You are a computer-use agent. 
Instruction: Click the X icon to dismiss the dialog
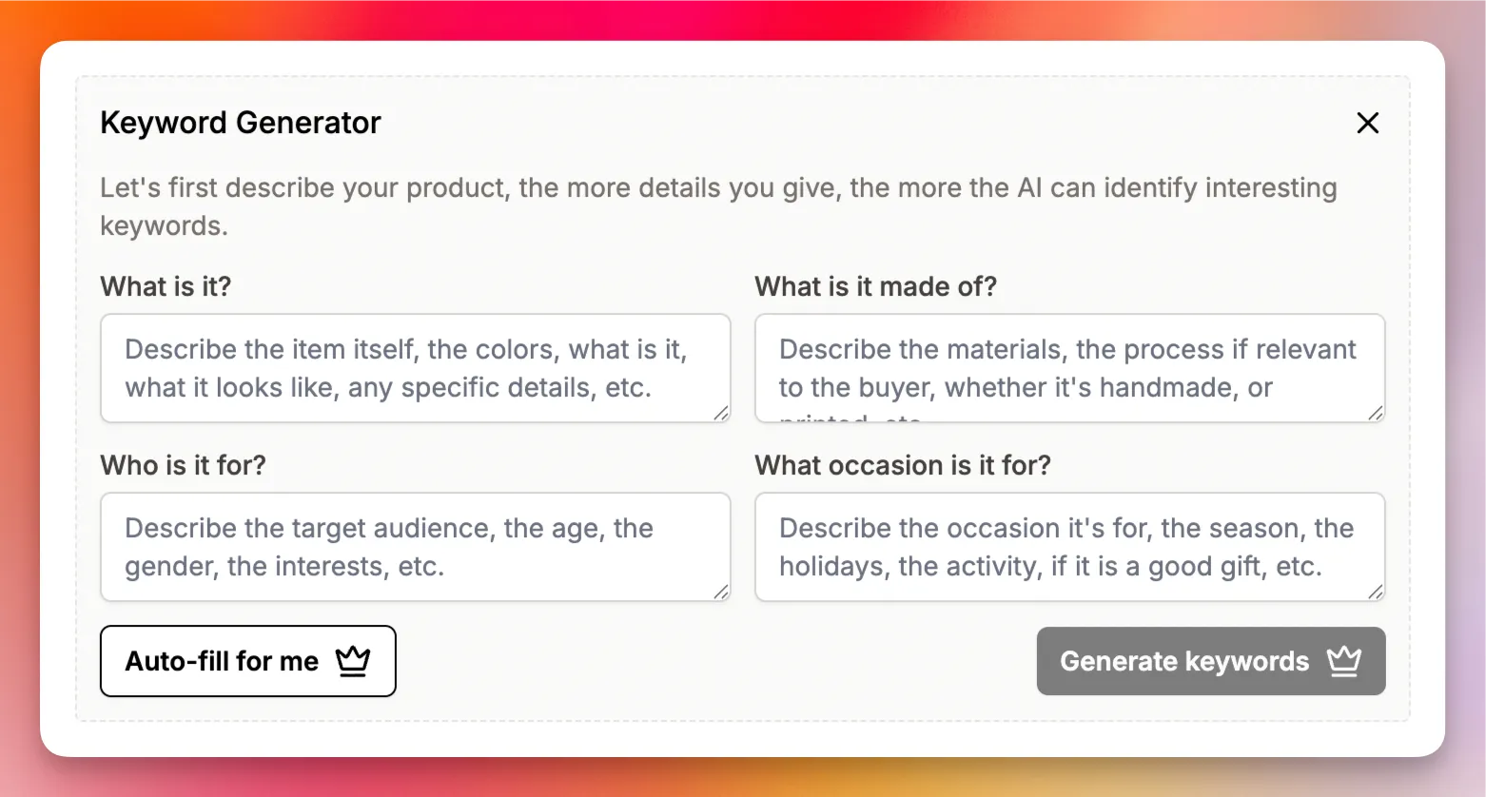[x=1367, y=123]
